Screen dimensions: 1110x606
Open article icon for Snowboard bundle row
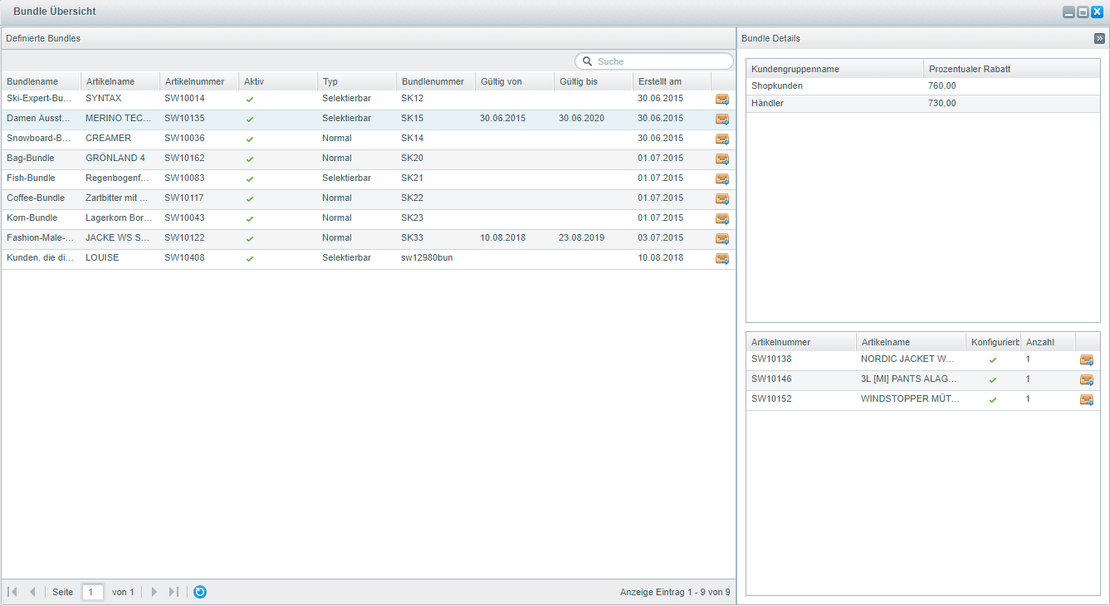click(722, 139)
